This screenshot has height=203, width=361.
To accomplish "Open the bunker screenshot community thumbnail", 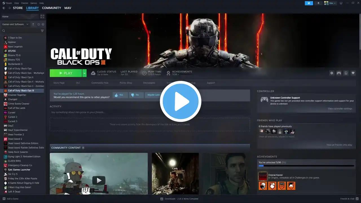I will tap(175, 174).
